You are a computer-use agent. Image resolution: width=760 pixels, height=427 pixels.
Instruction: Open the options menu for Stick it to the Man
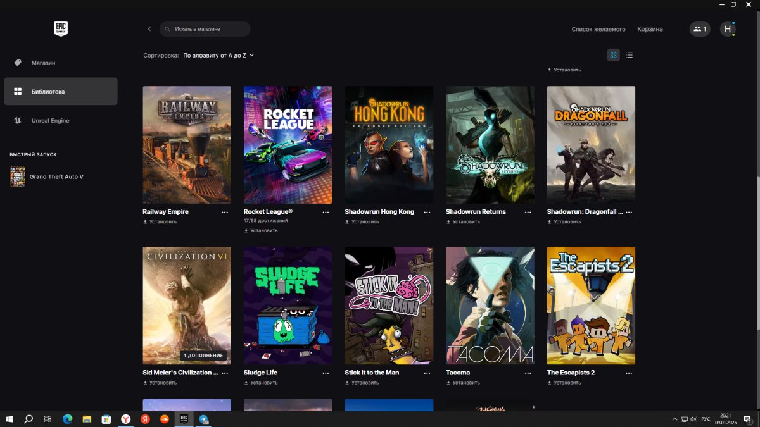(427, 373)
